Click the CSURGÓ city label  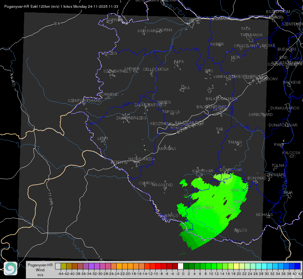[x=147, y=183]
